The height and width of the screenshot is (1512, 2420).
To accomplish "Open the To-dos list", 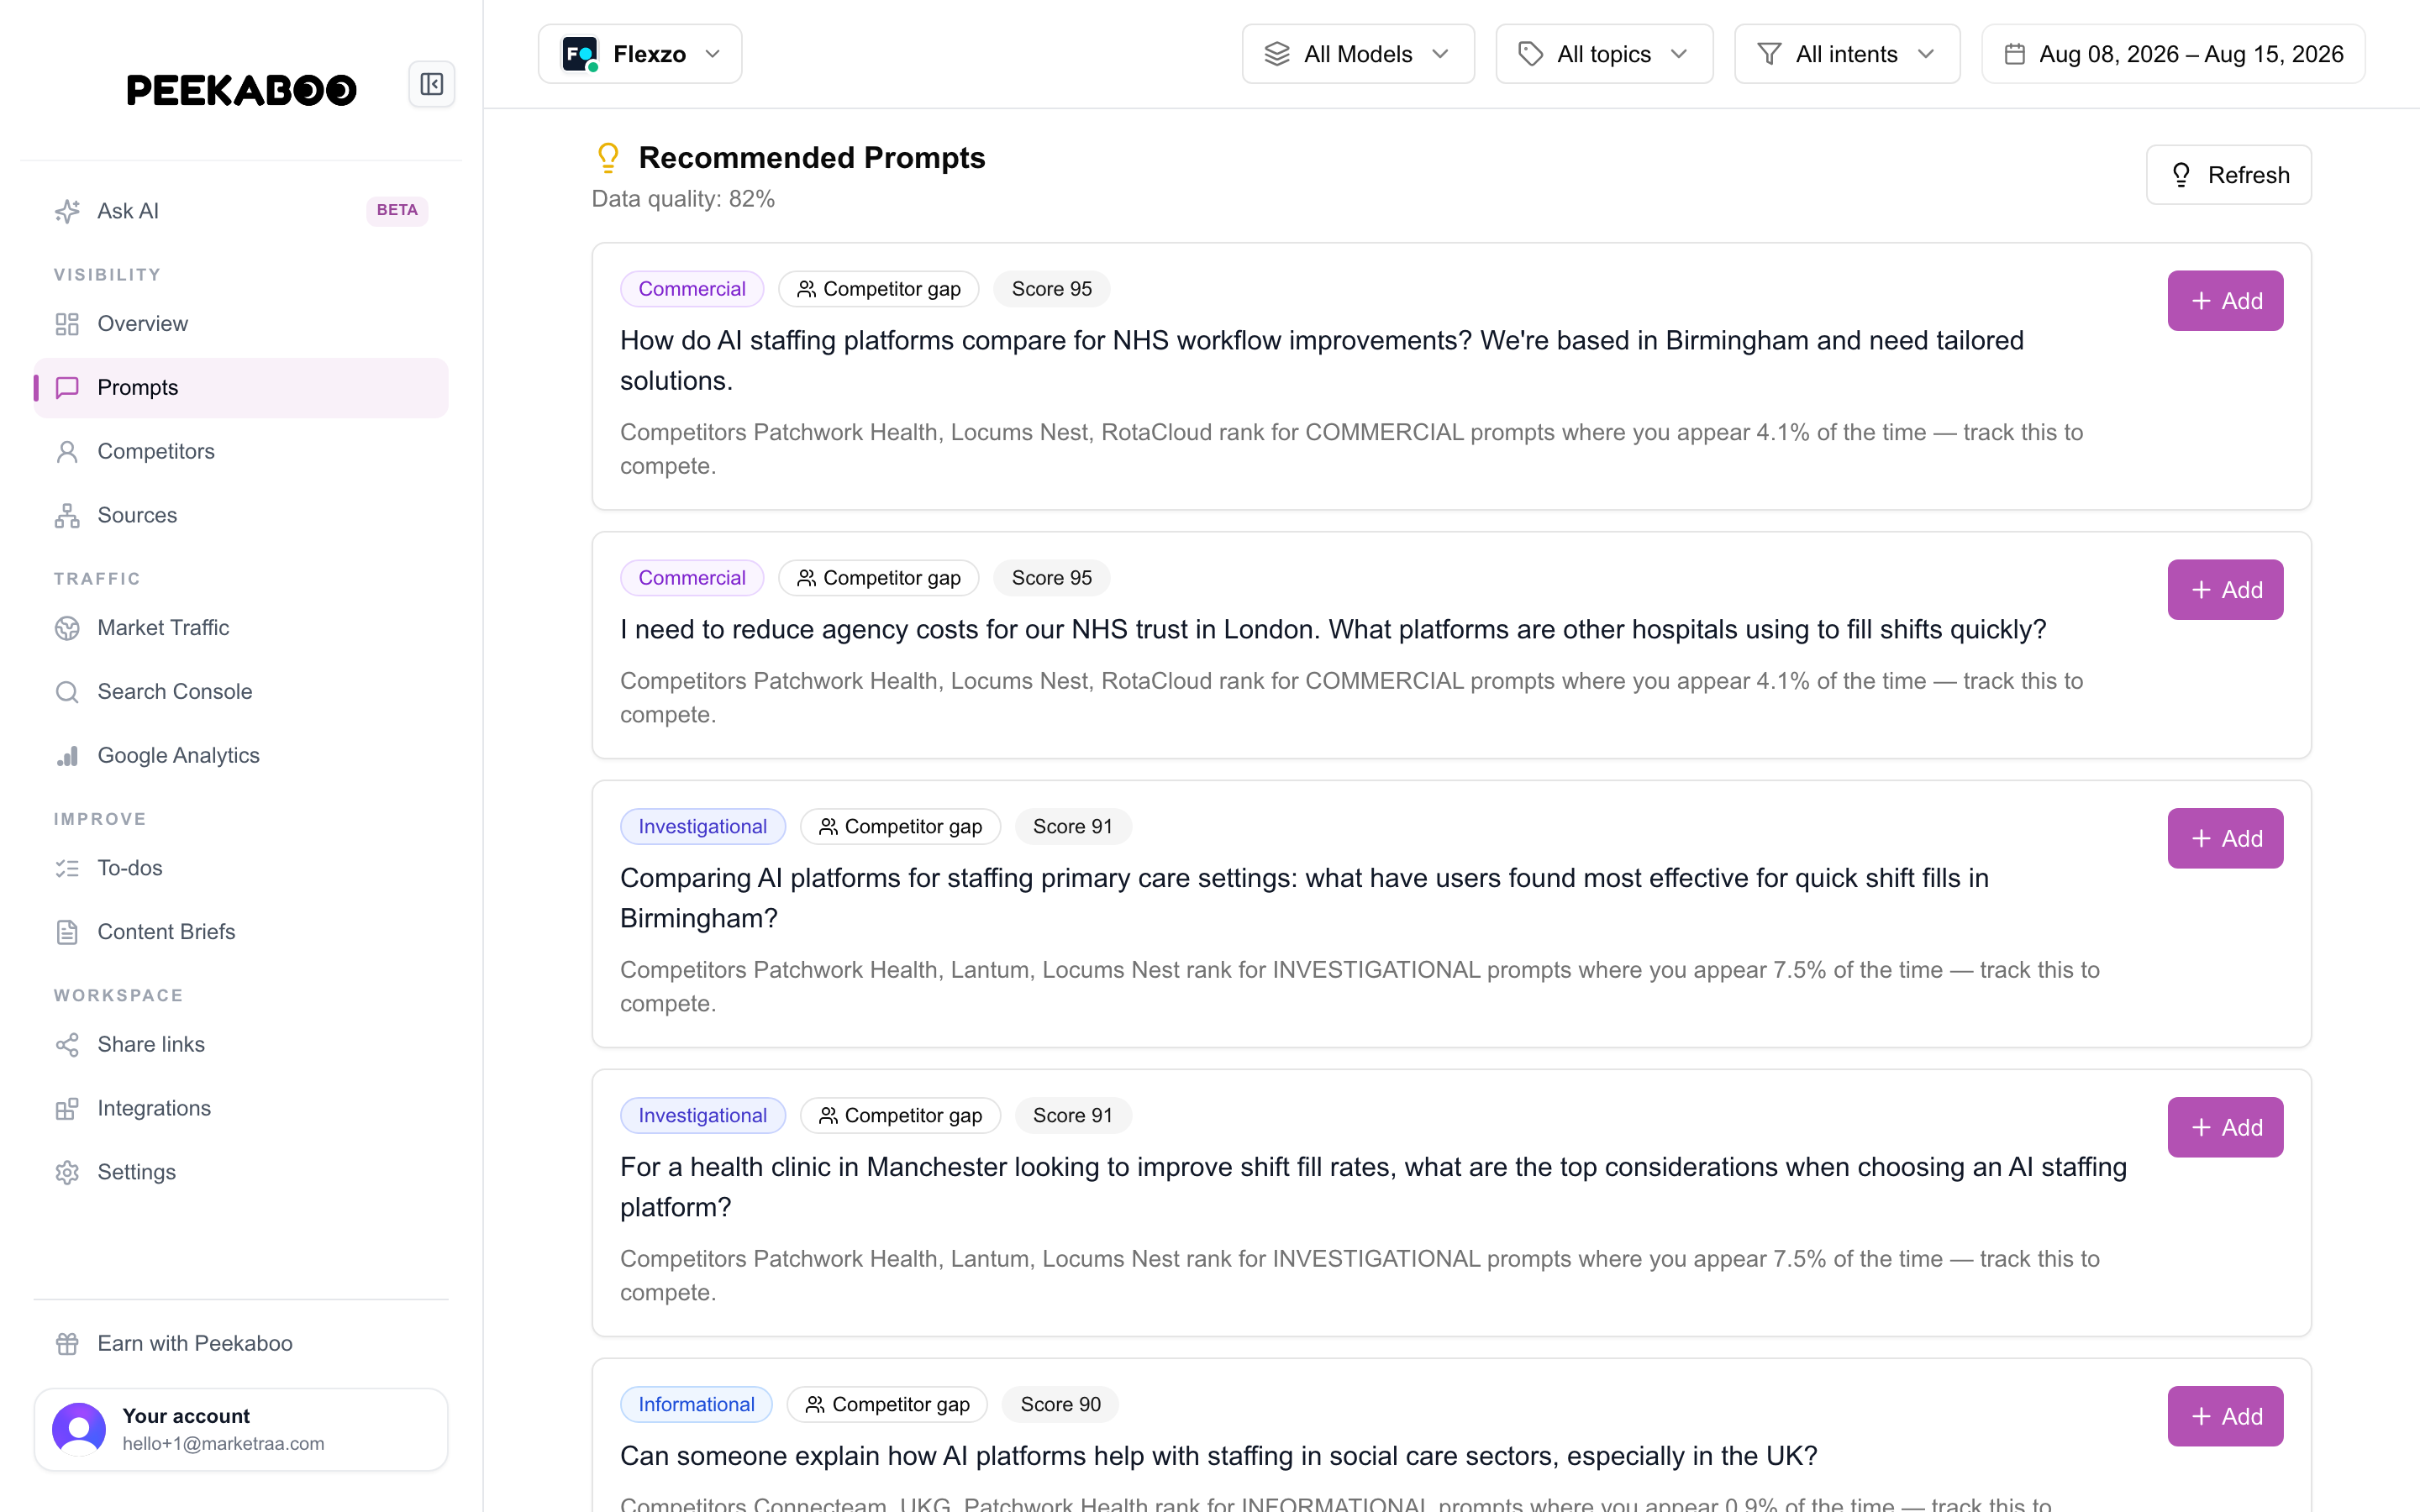I will [x=241, y=868].
